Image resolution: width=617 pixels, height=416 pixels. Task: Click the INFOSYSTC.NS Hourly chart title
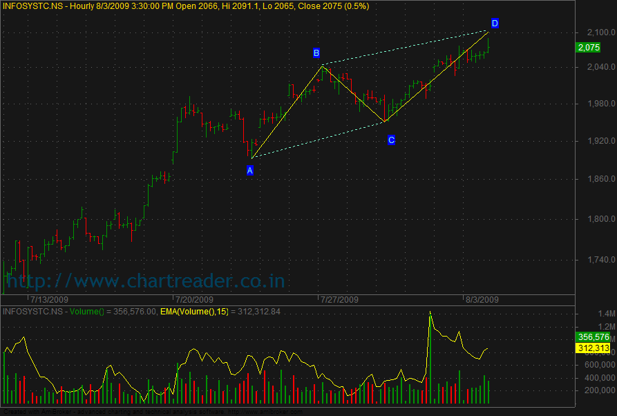(x=187, y=6)
